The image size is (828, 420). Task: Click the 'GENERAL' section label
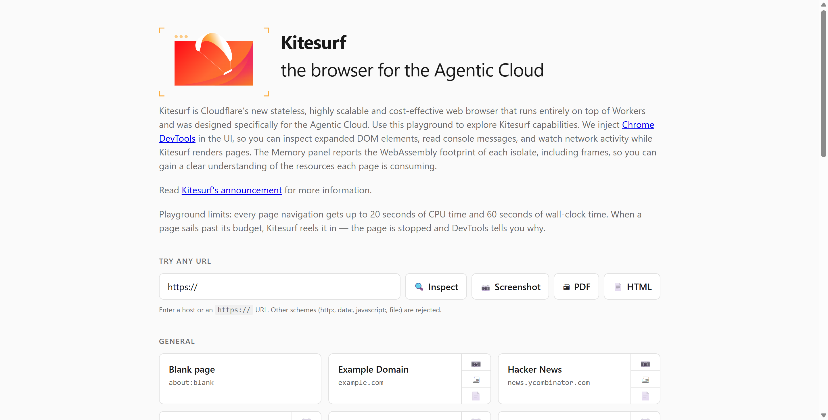click(x=177, y=341)
